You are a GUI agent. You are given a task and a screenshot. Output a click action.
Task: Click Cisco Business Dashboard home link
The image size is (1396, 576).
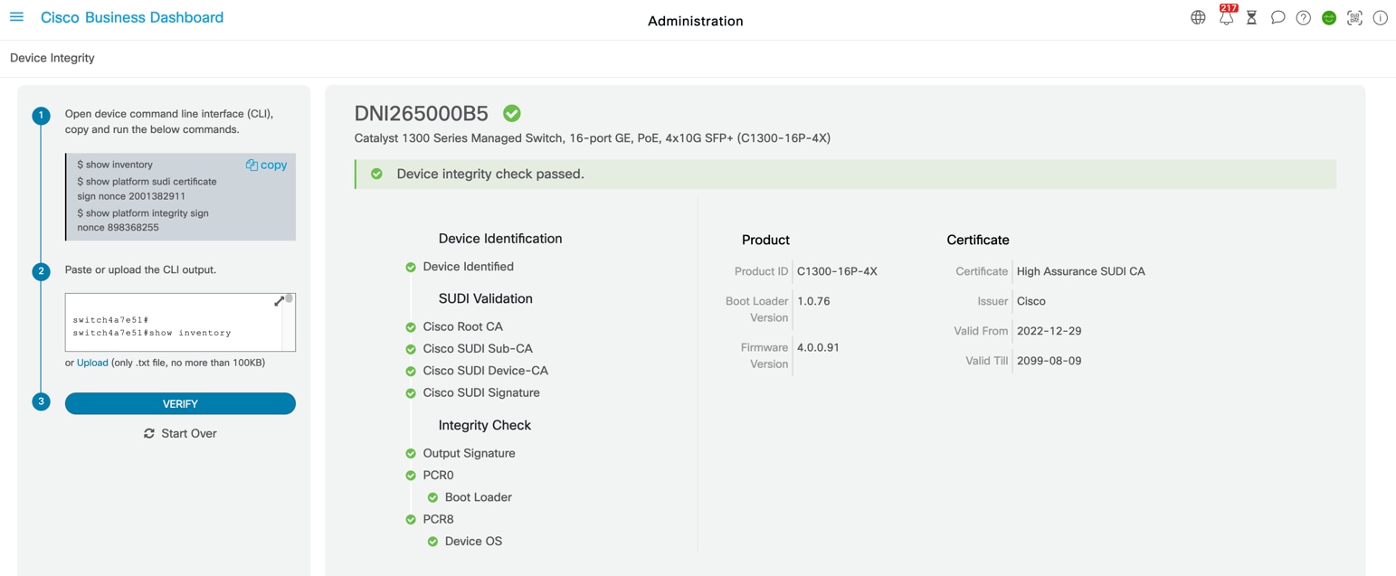tap(131, 16)
